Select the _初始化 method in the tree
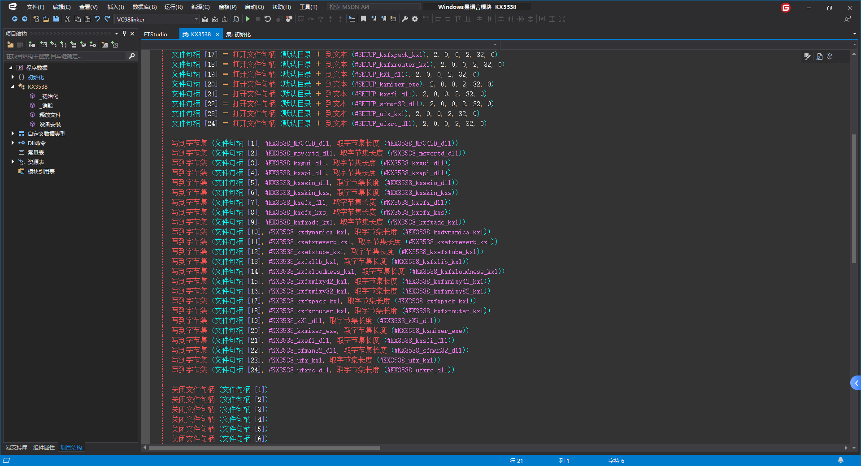 (x=49, y=96)
